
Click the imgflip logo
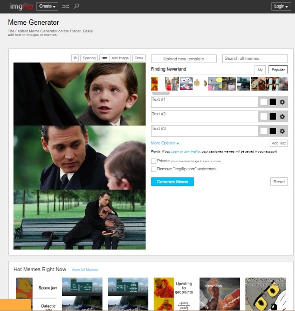[22, 6]
